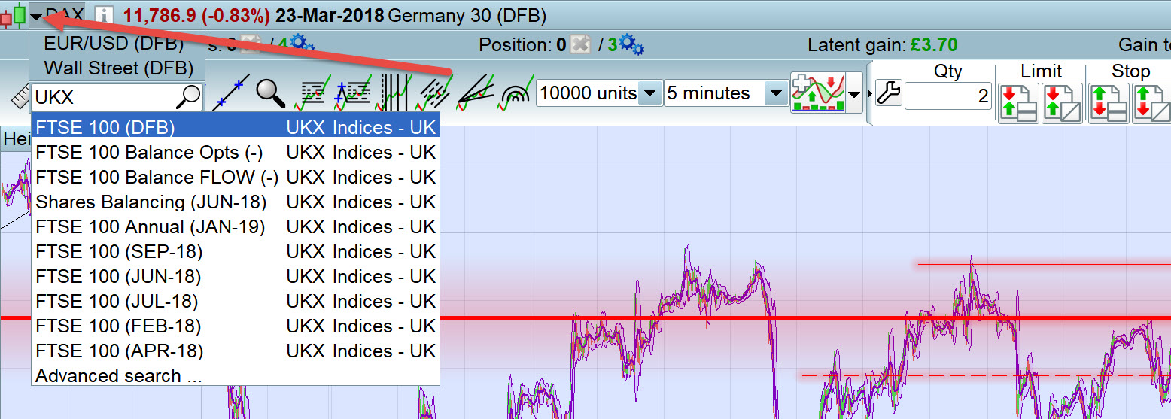Screen dimensions: 1171x419
Task: Activate the zoom magnifying glass tool
Action: tap(270, 93)
